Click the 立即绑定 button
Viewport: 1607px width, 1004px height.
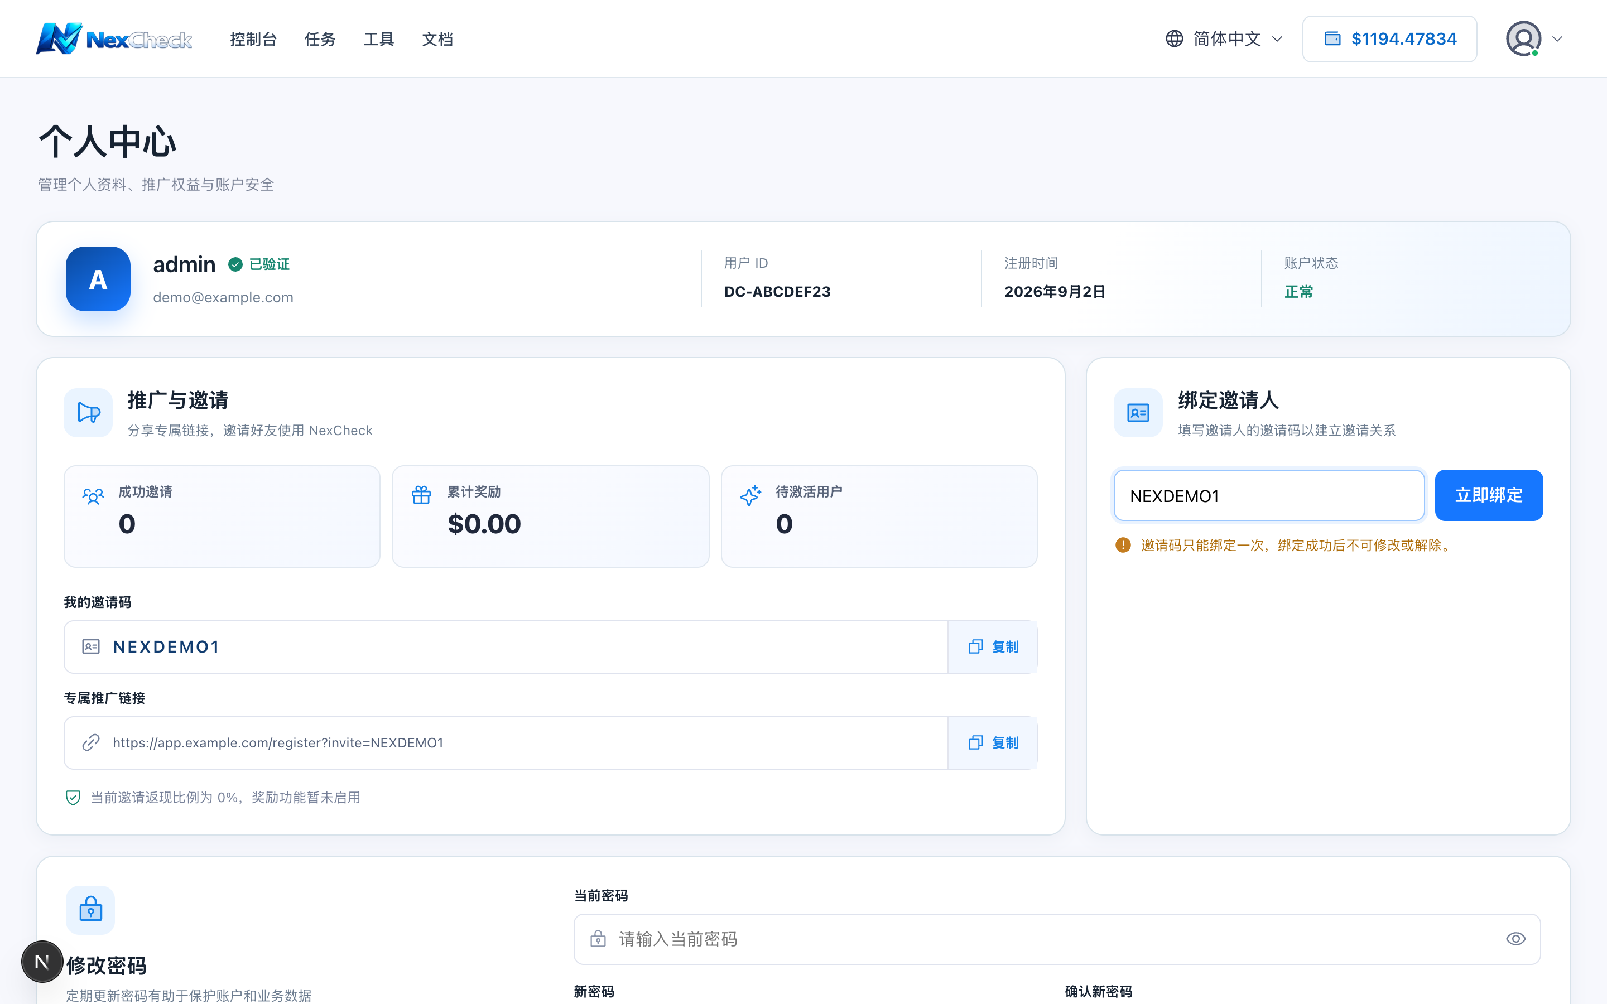point(1489,495)
